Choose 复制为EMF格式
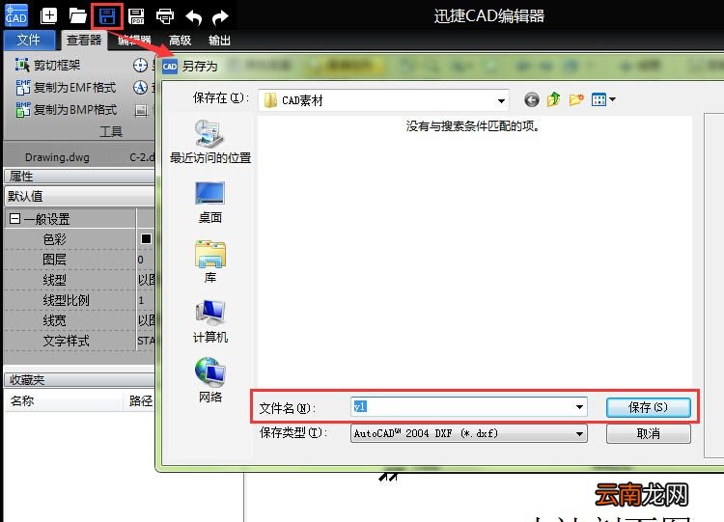The width and height of the screenshot is (724, 522). [x=66, y=87]
